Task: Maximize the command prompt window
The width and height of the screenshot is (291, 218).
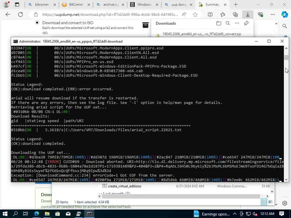Action: [269, 41]
